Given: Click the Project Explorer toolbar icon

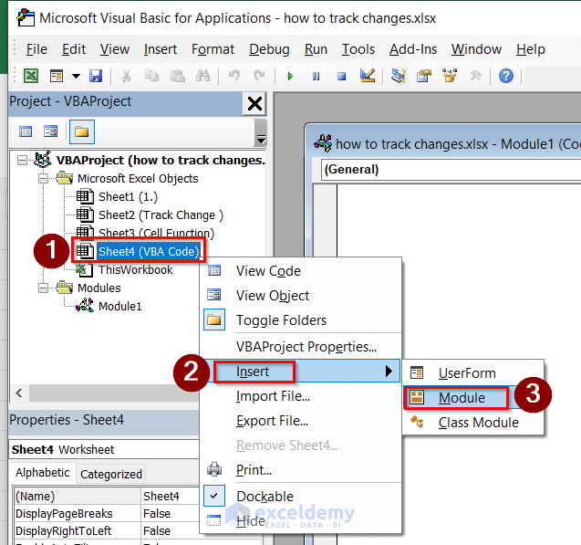Looking at the screenshot, I should coord(399,76).
